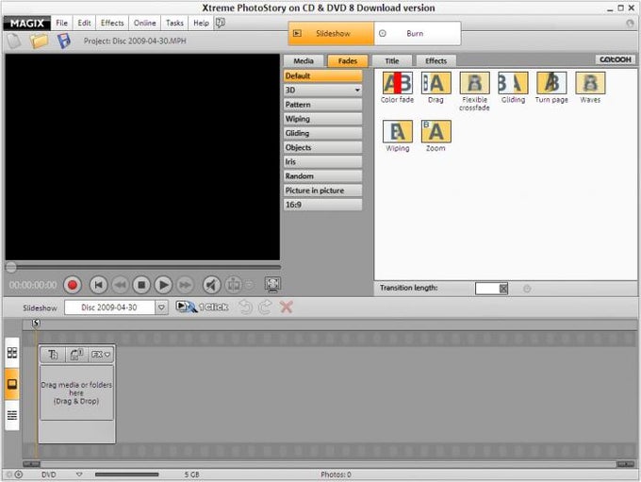Viewport: 641px width, 482px height.
Task: Play the slideshow preview
Action: point(163,285)
